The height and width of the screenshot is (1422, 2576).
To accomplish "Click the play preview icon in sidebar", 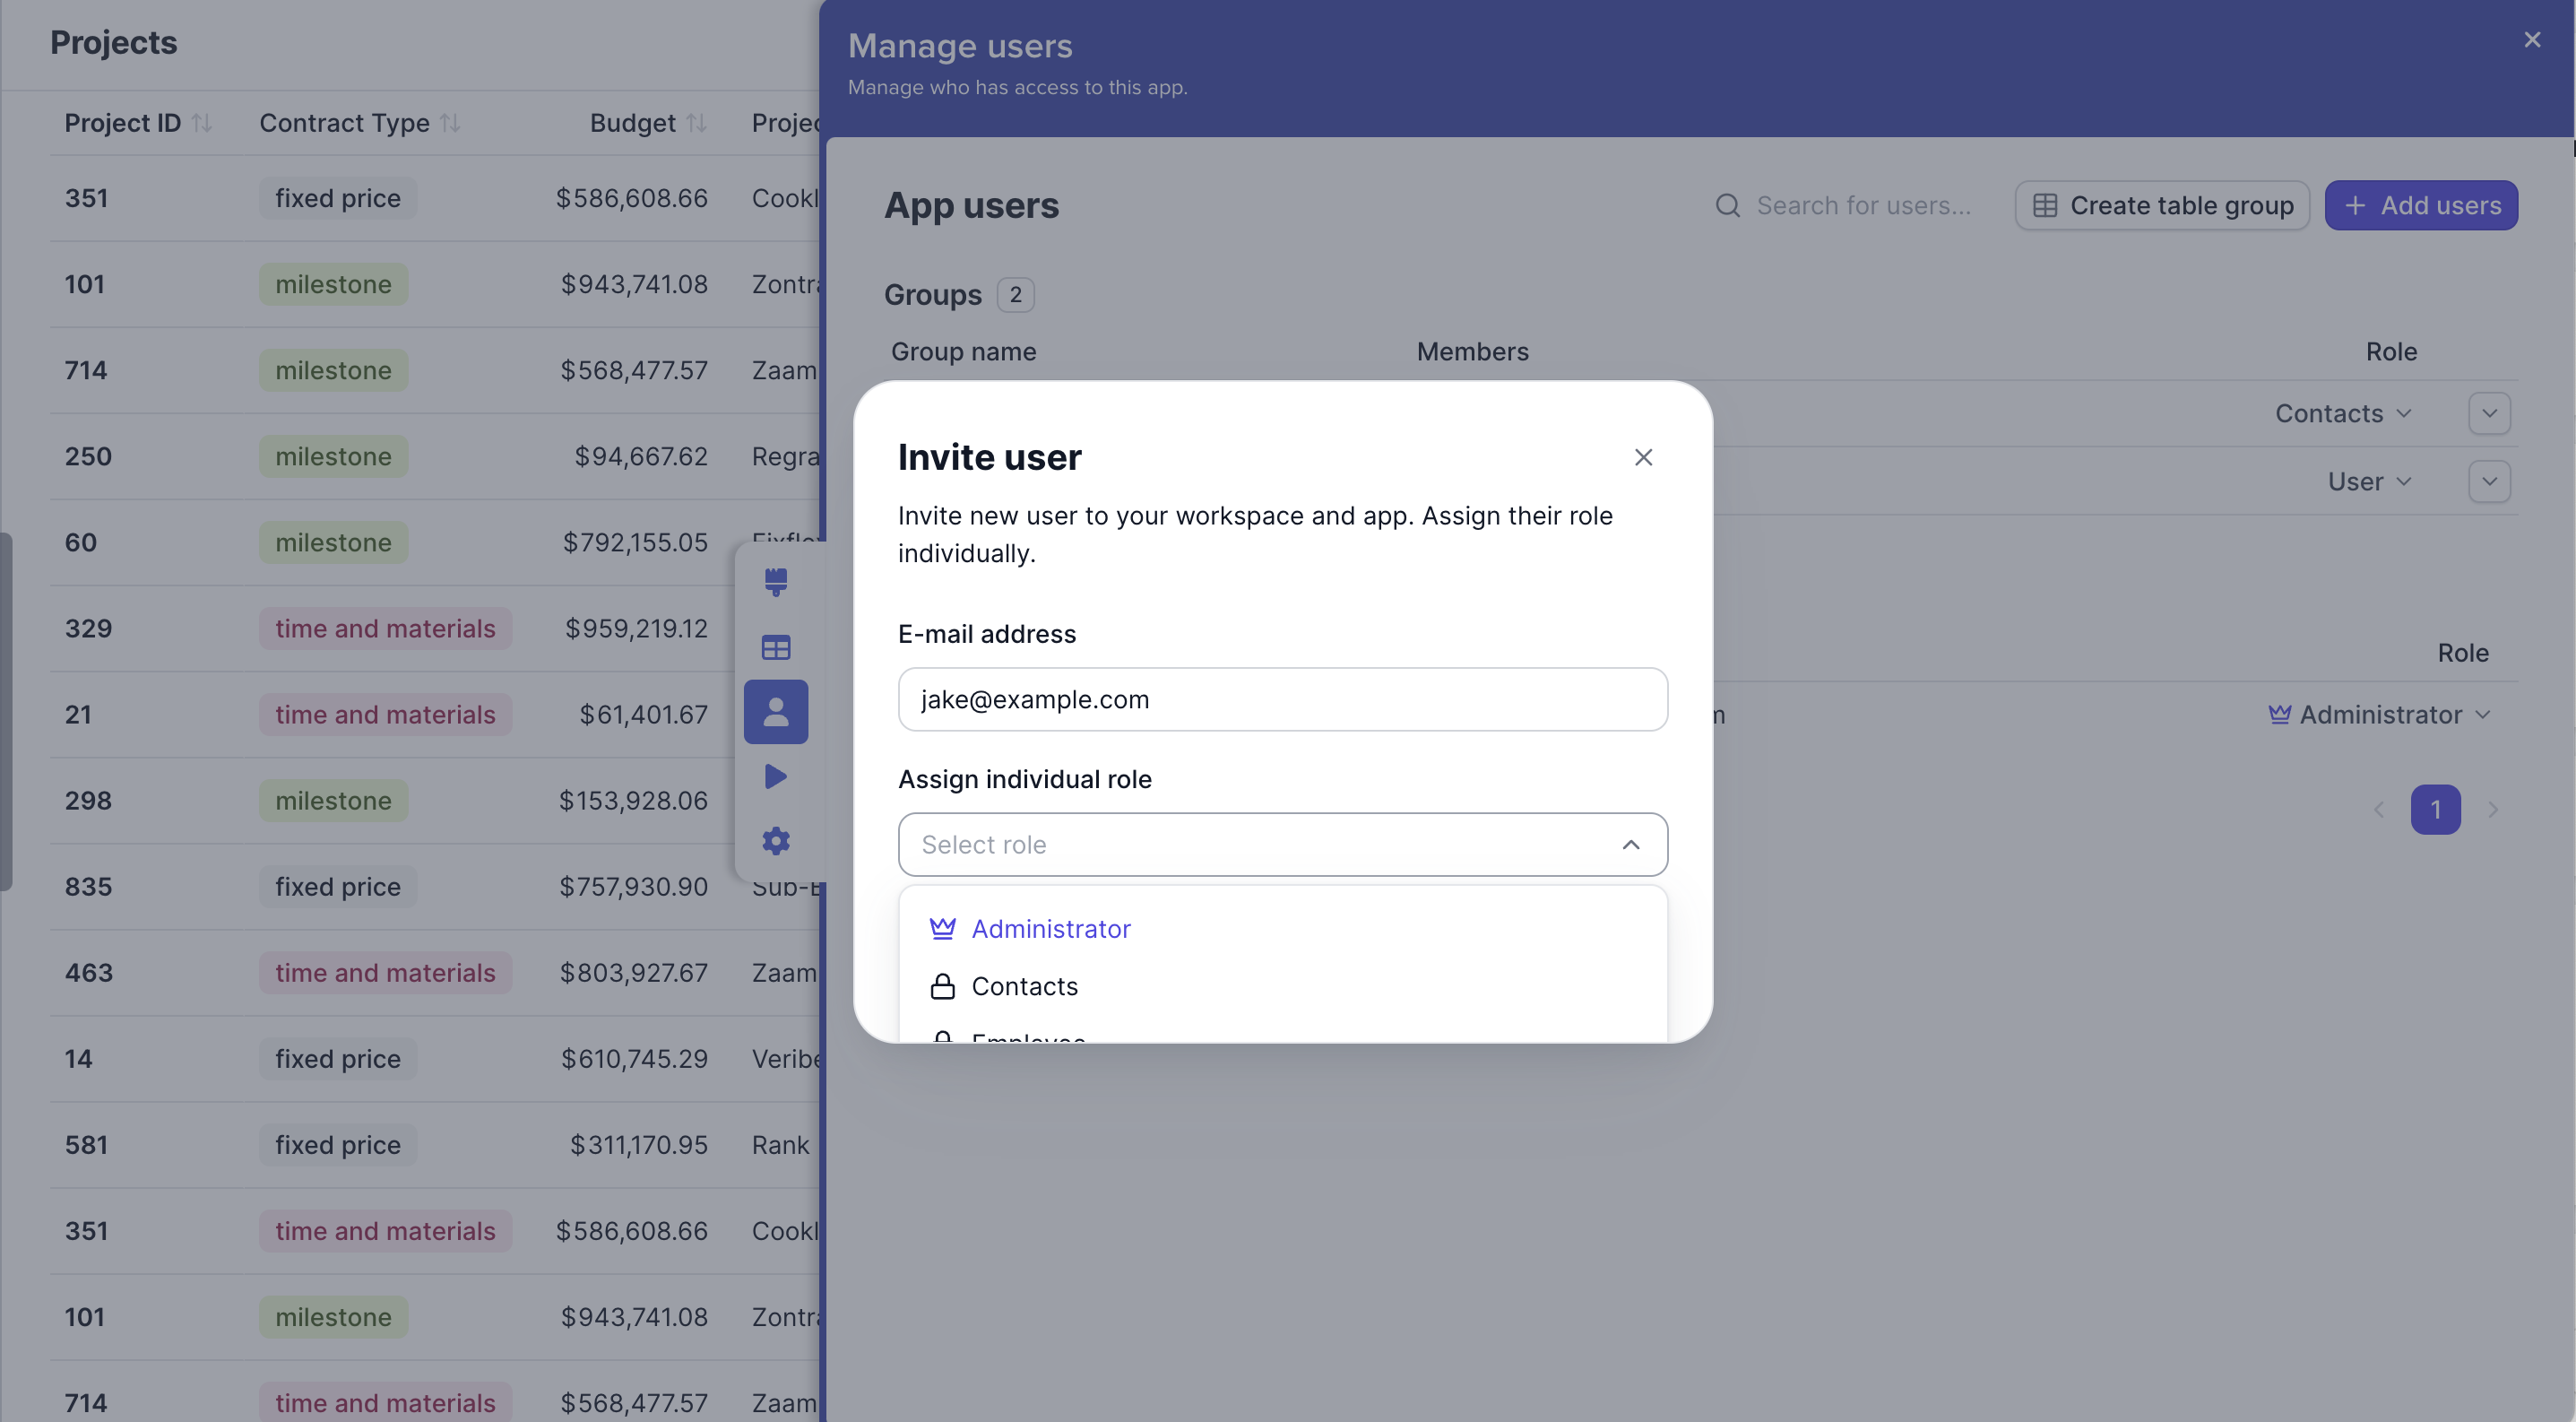I will [x=775, y=776].
